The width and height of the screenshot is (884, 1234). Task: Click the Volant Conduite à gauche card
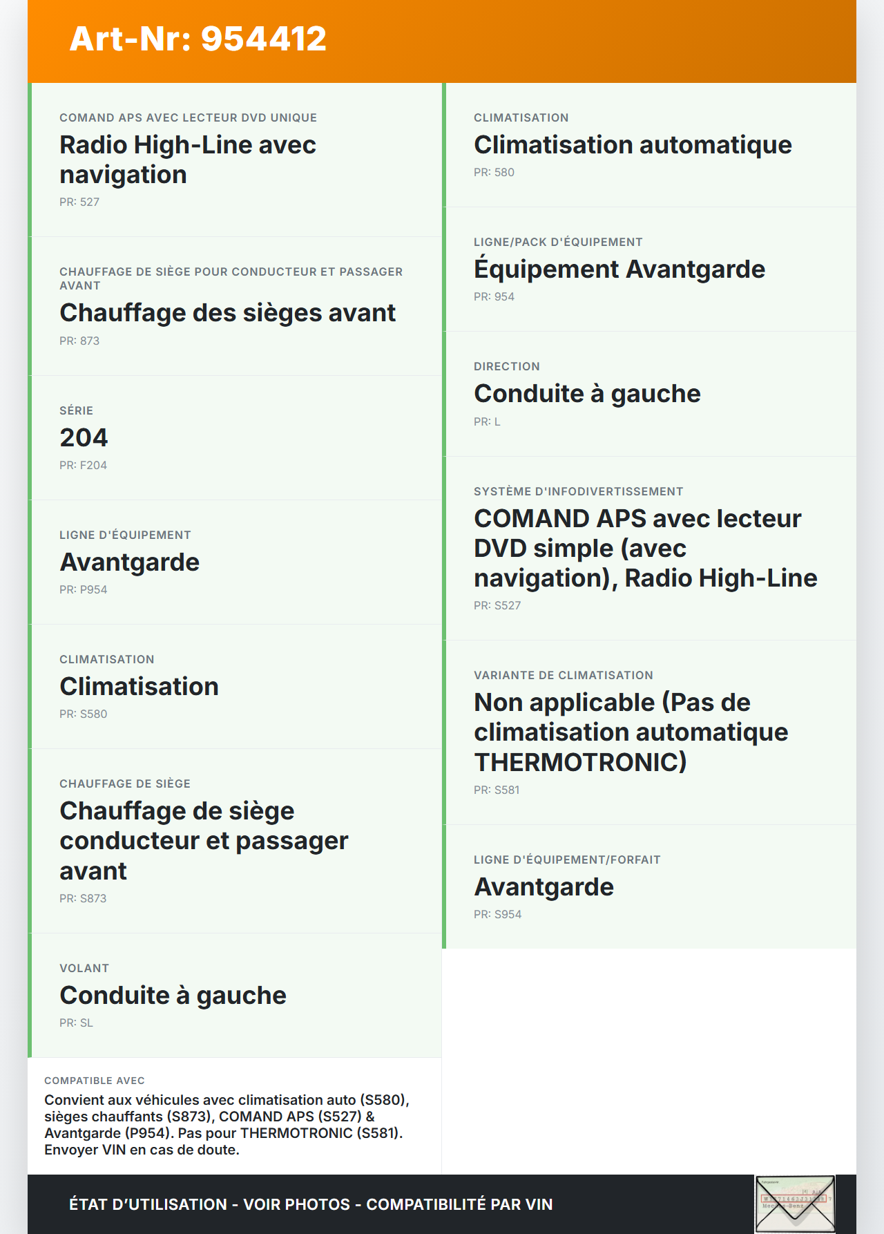(x=235, y=995)
